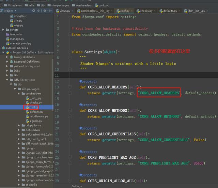Collapse the Python 3.6 (luffy) interpreter node
This screenshot has height=188, width=218.
(3, 52)
